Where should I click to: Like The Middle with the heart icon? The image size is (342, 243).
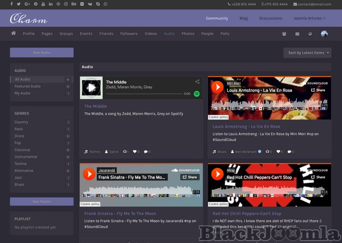point(134,152)
